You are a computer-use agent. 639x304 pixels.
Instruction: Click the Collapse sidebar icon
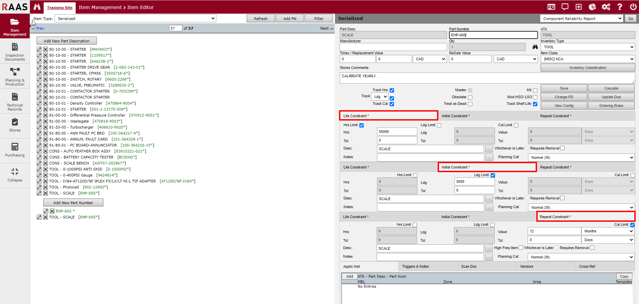pyautogui.click(x=15, y=175)
